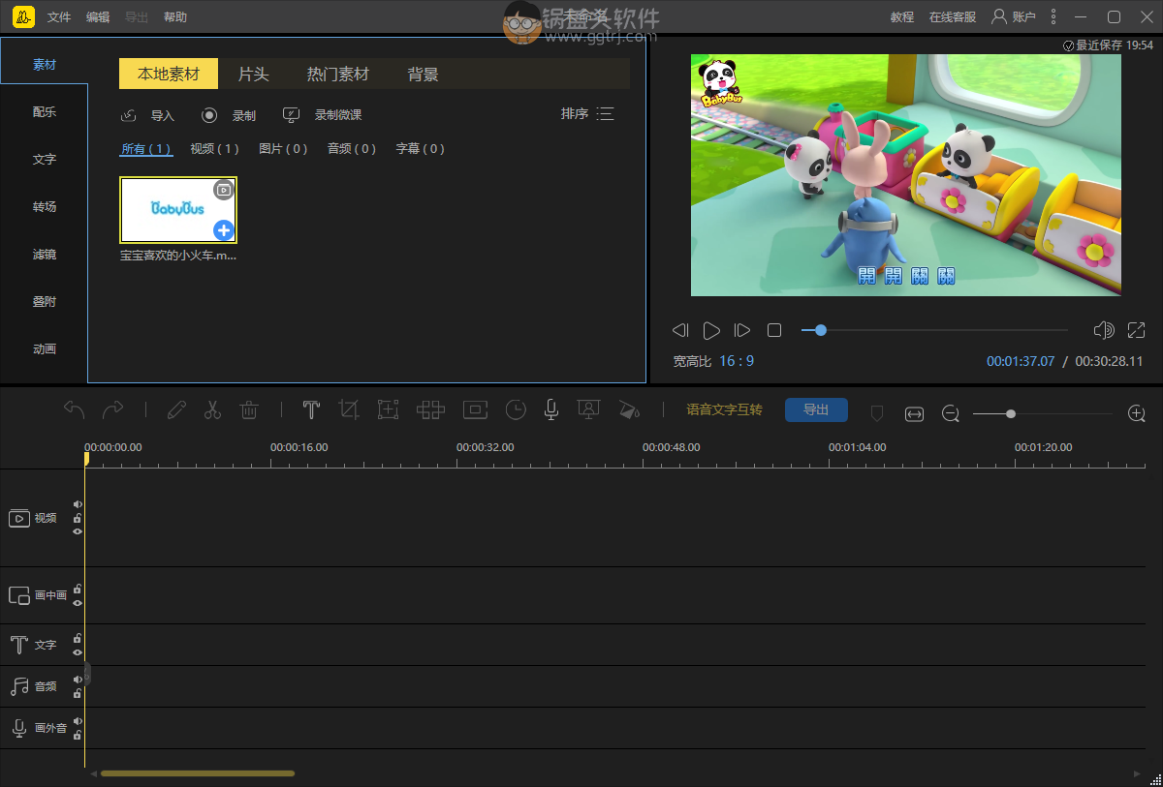Mute the 视频 track speaker
The image size is (1163, 787).
(78, 504)
